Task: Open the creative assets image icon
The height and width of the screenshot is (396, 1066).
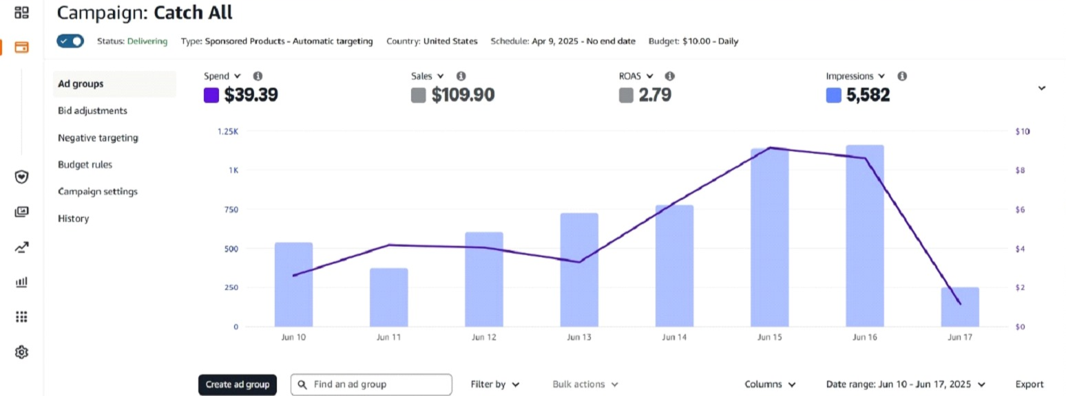Action: (x=21, y=212)
